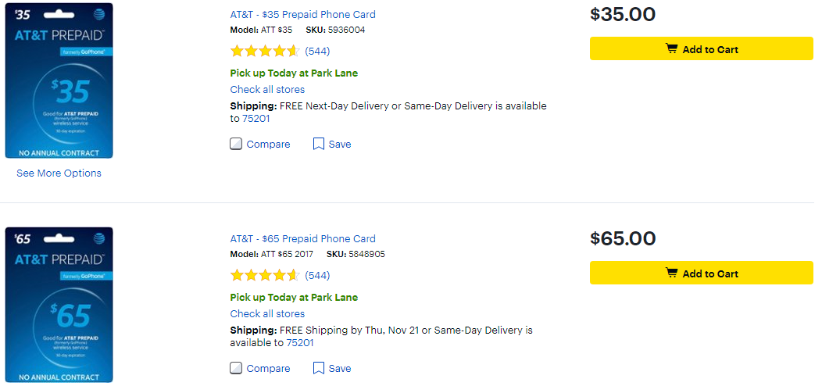Click cart icon in $65 Add to Cart
The image size is (822, 386).
(x=671, y=273)
